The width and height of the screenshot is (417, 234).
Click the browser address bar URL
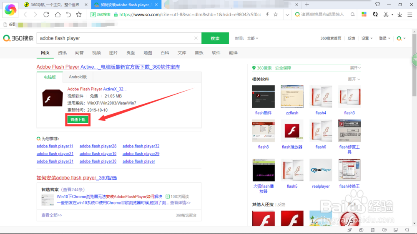pyautogui.click(x=190, y=15)
